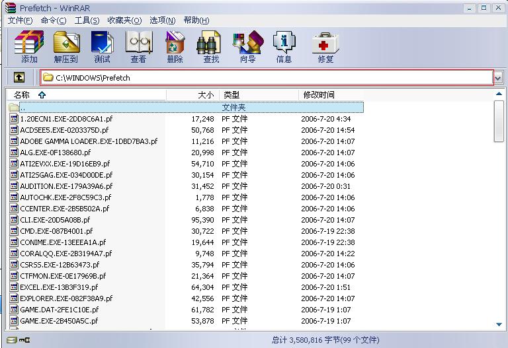Select CONIME.EXE-13EEEA1A.pf file
This screenshot has width=508, height=348.
click(x=63, y=242)
